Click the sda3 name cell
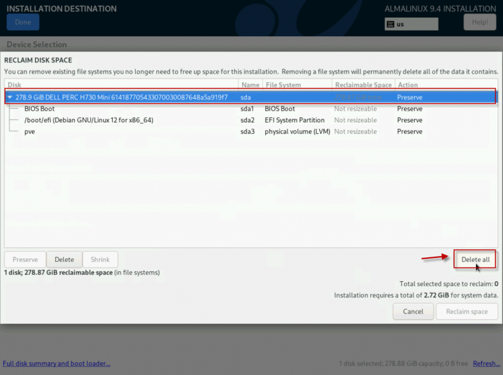Image resolution: width=503 pixels, height=375 pixels. coord(247,131)
